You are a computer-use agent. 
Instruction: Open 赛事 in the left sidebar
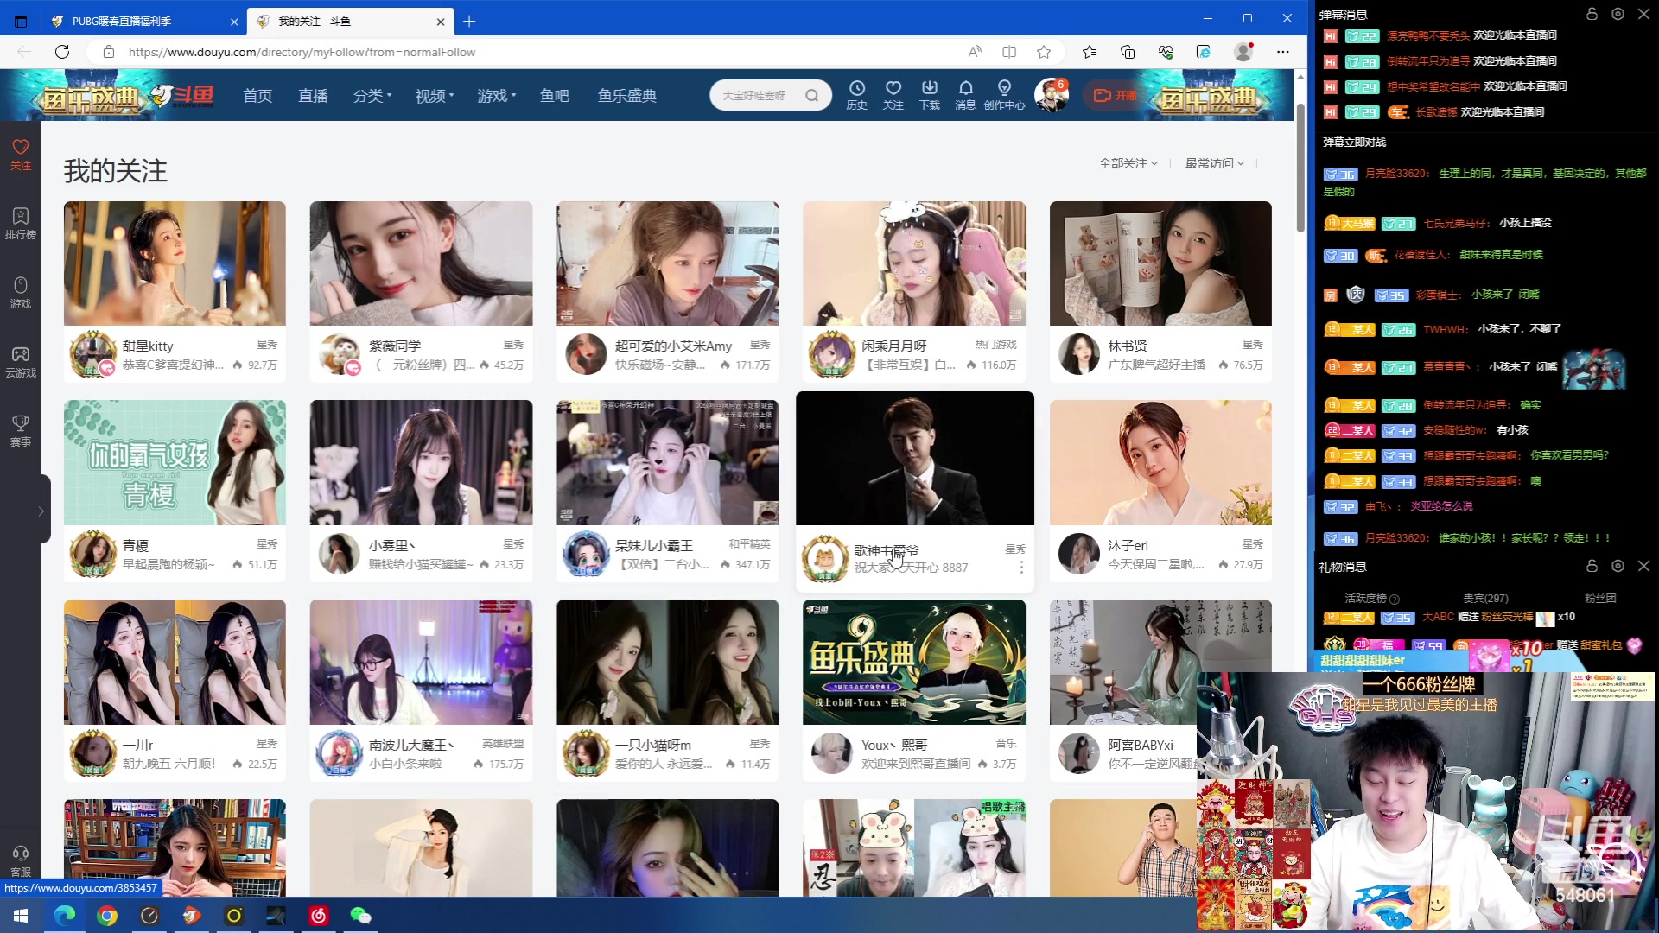[x=21, y=431]
